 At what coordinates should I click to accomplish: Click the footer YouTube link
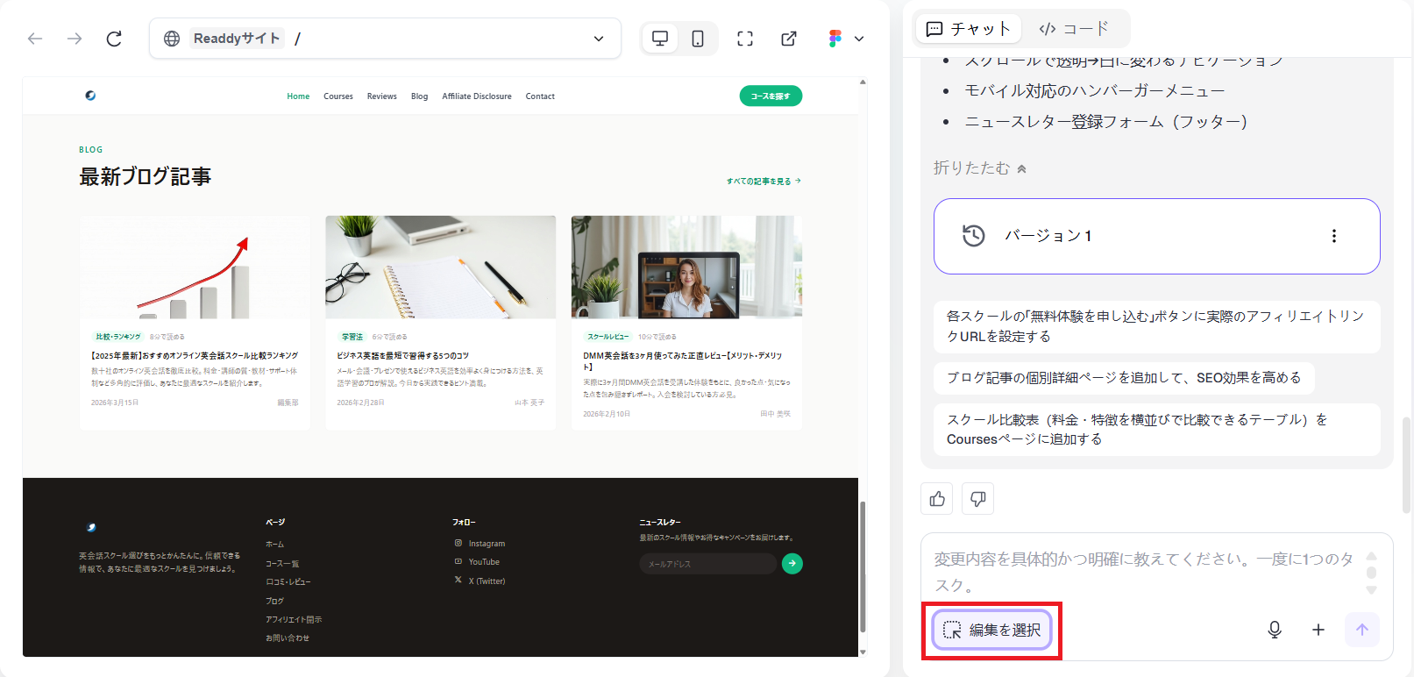pyautogui.click(x=477, y=562)
